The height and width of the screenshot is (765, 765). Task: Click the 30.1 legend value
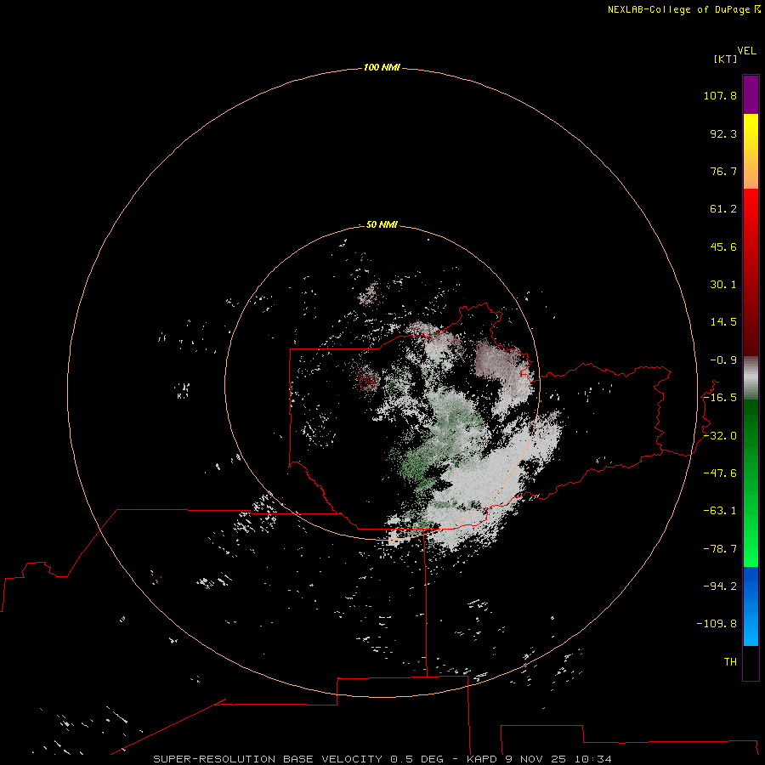coord(723,285)
